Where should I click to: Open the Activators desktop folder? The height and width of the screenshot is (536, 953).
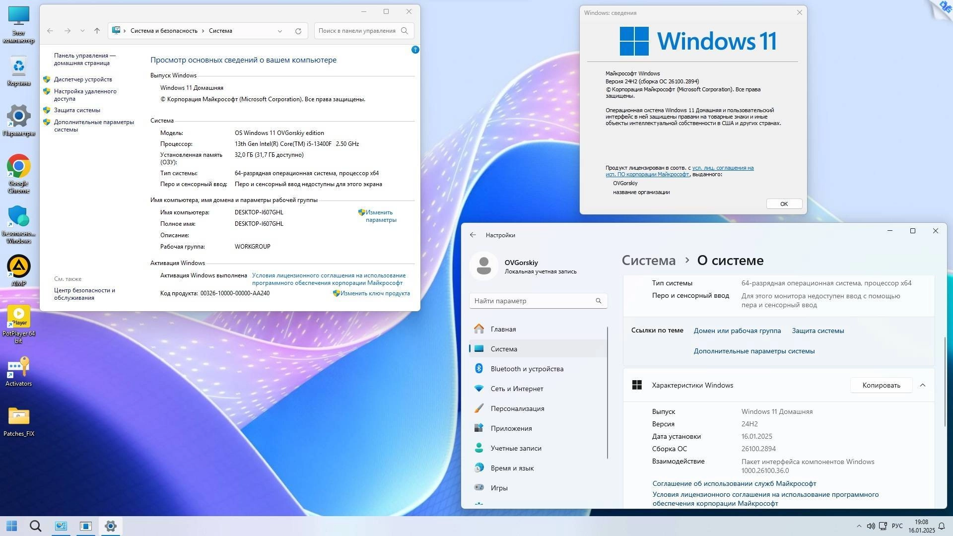(x=18, y=370)
